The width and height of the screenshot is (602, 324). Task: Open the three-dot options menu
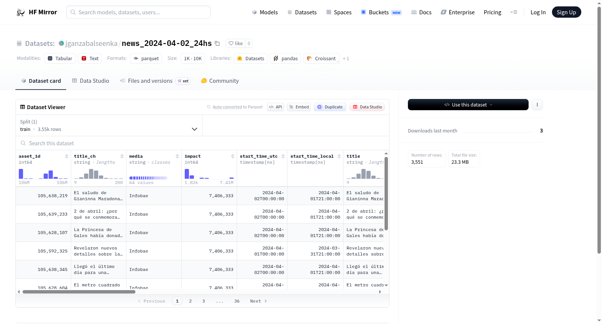tap(537, 105)
